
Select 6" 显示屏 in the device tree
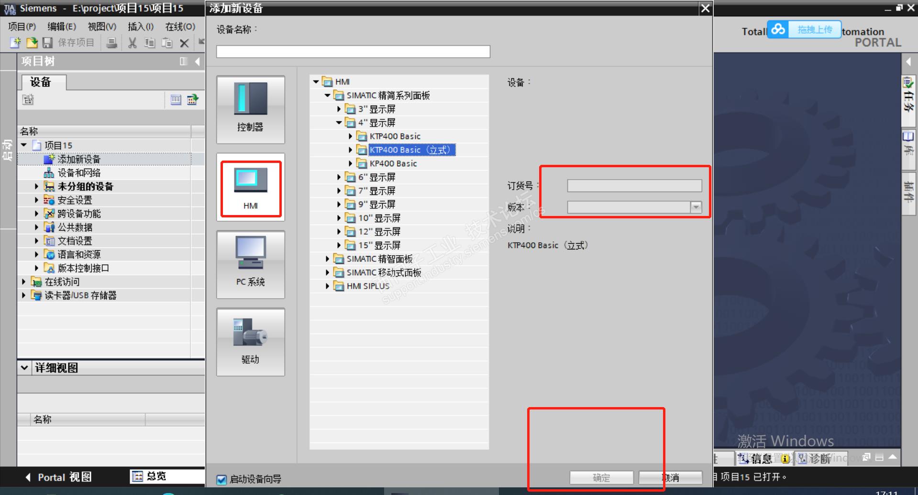tap(377, 177)
